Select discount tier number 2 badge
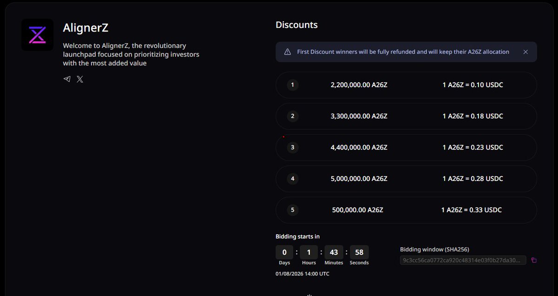The width and height of the screenshot is (558, 296). pos(292,116)
